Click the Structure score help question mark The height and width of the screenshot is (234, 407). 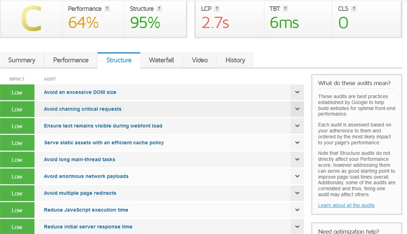point(159,9)
